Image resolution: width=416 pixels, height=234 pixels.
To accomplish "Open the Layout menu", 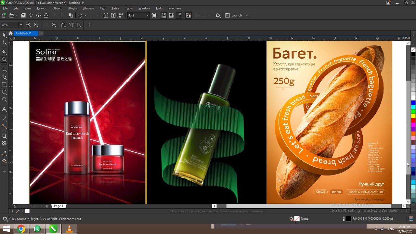I will coord(42,8).
